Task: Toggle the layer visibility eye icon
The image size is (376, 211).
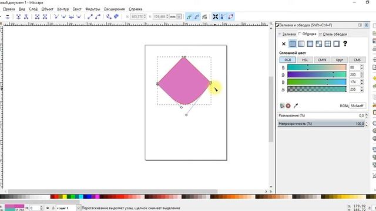Action: pos(48,208)
